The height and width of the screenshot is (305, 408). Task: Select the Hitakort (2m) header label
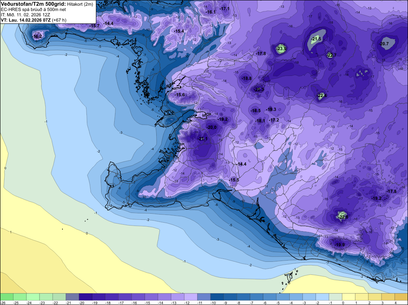pyautogui.click(x=80, y=4)
